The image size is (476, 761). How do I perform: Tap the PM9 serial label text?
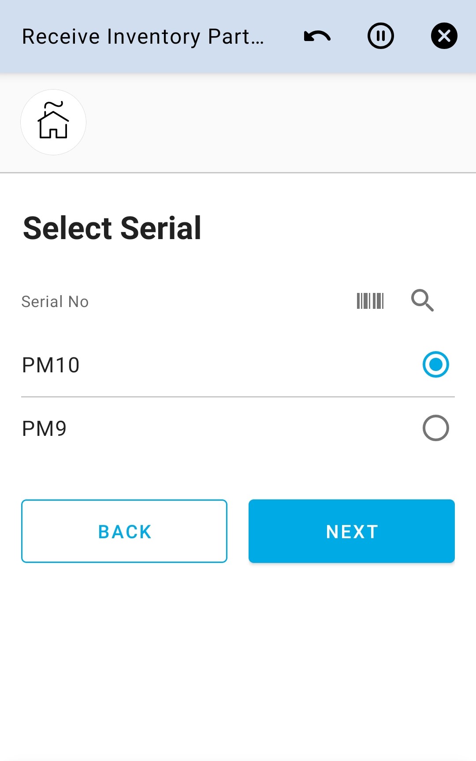coord(45,429)
